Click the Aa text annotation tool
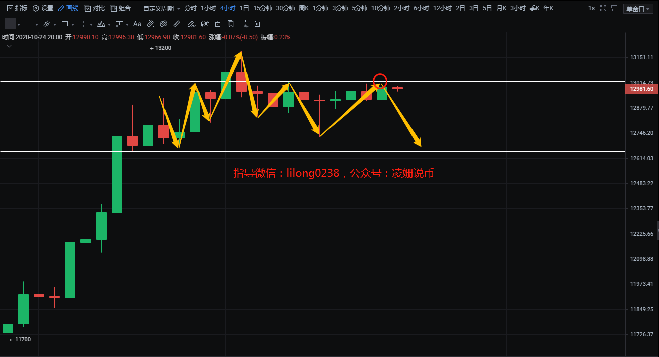 (137, 24)
